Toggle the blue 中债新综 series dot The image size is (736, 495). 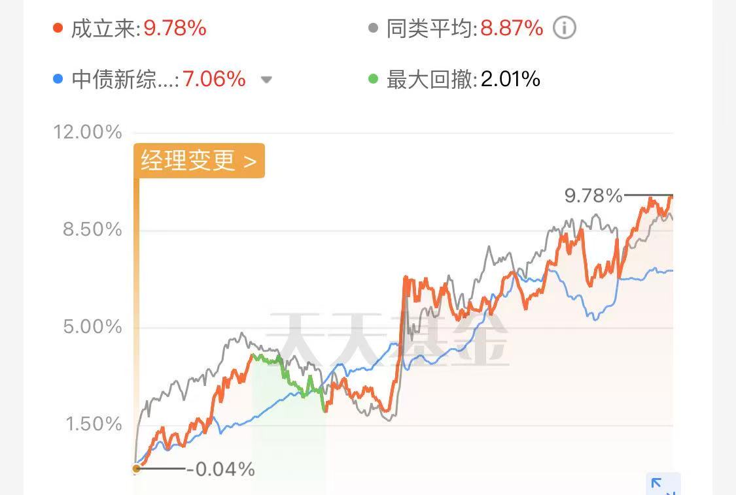(x=58, y=79)
